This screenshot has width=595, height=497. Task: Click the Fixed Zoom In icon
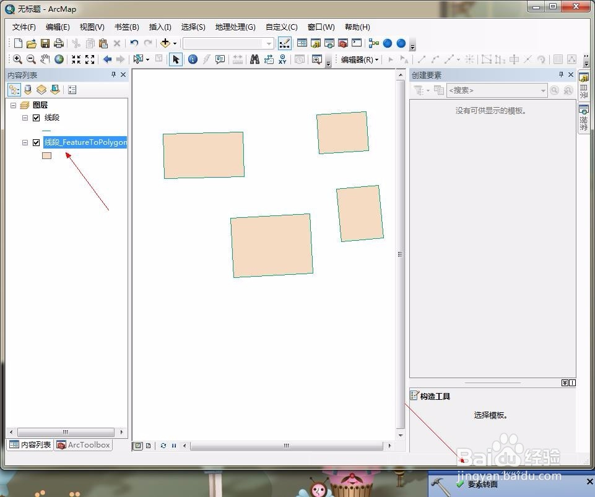pos(76,59)
